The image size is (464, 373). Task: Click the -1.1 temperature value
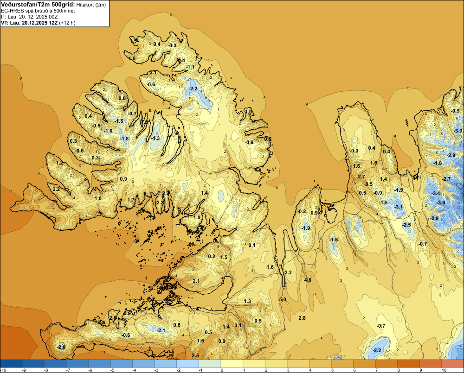coord(191,67)
